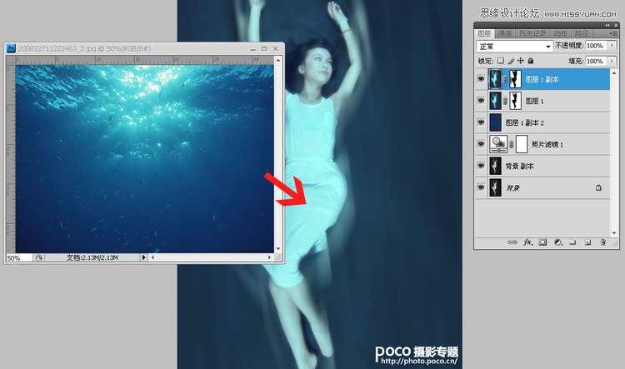This screenshot has height=369, width=625.
Task: Add a layer mask
Action: click(542, 242)
